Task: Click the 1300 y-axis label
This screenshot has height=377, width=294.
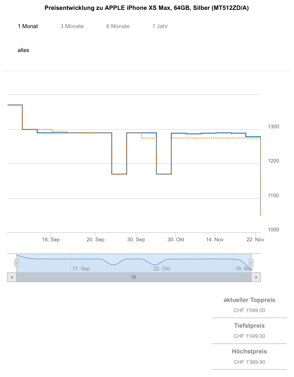Action: pos(273,127)
